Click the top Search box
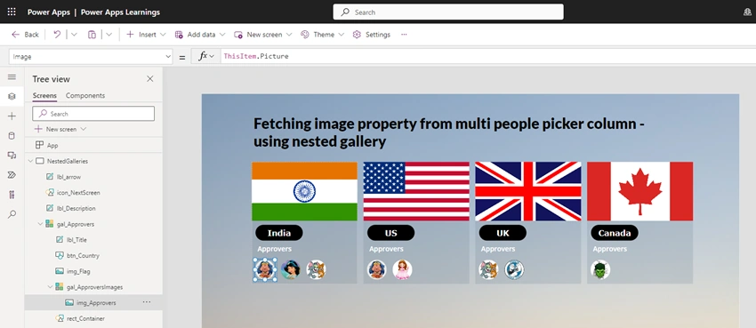 pos(448,12)
